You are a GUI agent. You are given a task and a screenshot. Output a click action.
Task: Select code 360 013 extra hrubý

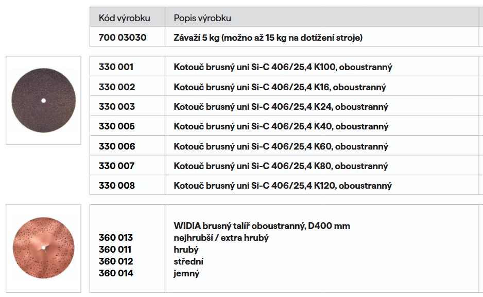(116, 238)
